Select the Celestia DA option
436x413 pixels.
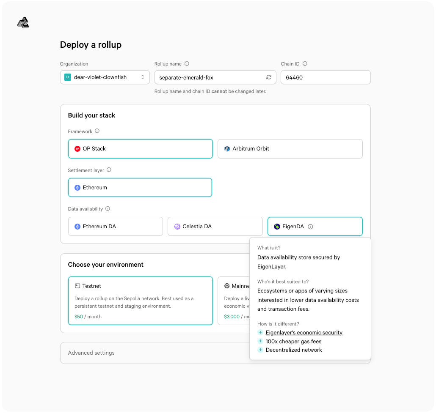coord(215,226)
